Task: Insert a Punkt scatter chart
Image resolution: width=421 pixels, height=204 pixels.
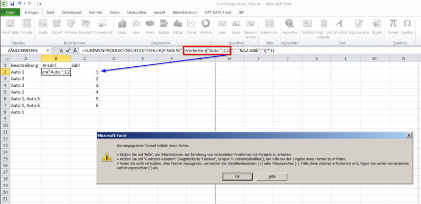Action: (192, 28)
